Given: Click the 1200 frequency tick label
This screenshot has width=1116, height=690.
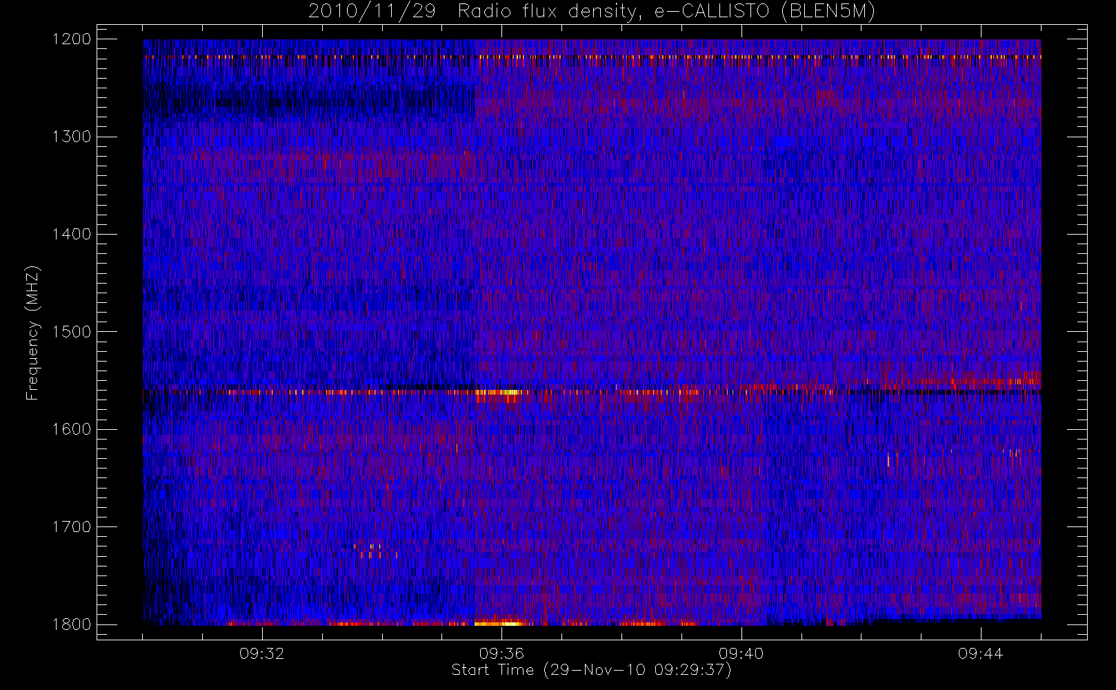Looking at the screenshot, I should tap(72, 39).
